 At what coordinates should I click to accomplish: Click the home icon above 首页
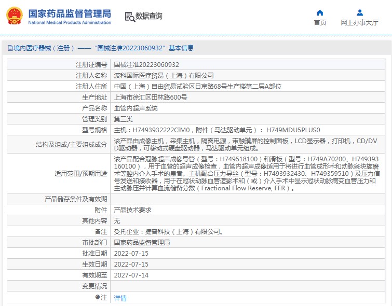[320, 12]
